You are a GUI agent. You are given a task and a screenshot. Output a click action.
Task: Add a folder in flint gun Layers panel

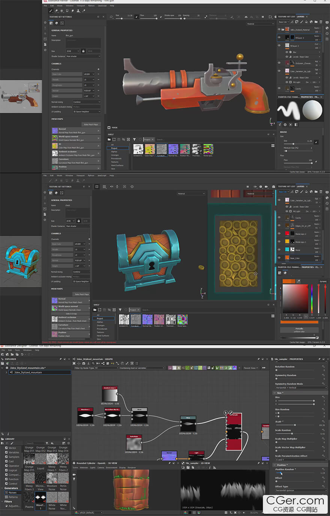coord(316,22)
